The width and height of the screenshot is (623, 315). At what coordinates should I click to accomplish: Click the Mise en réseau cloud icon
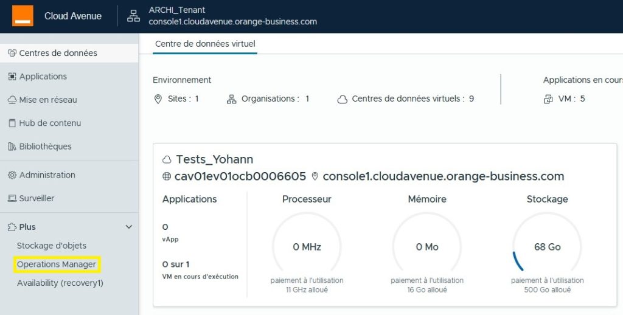pos(12,100)
